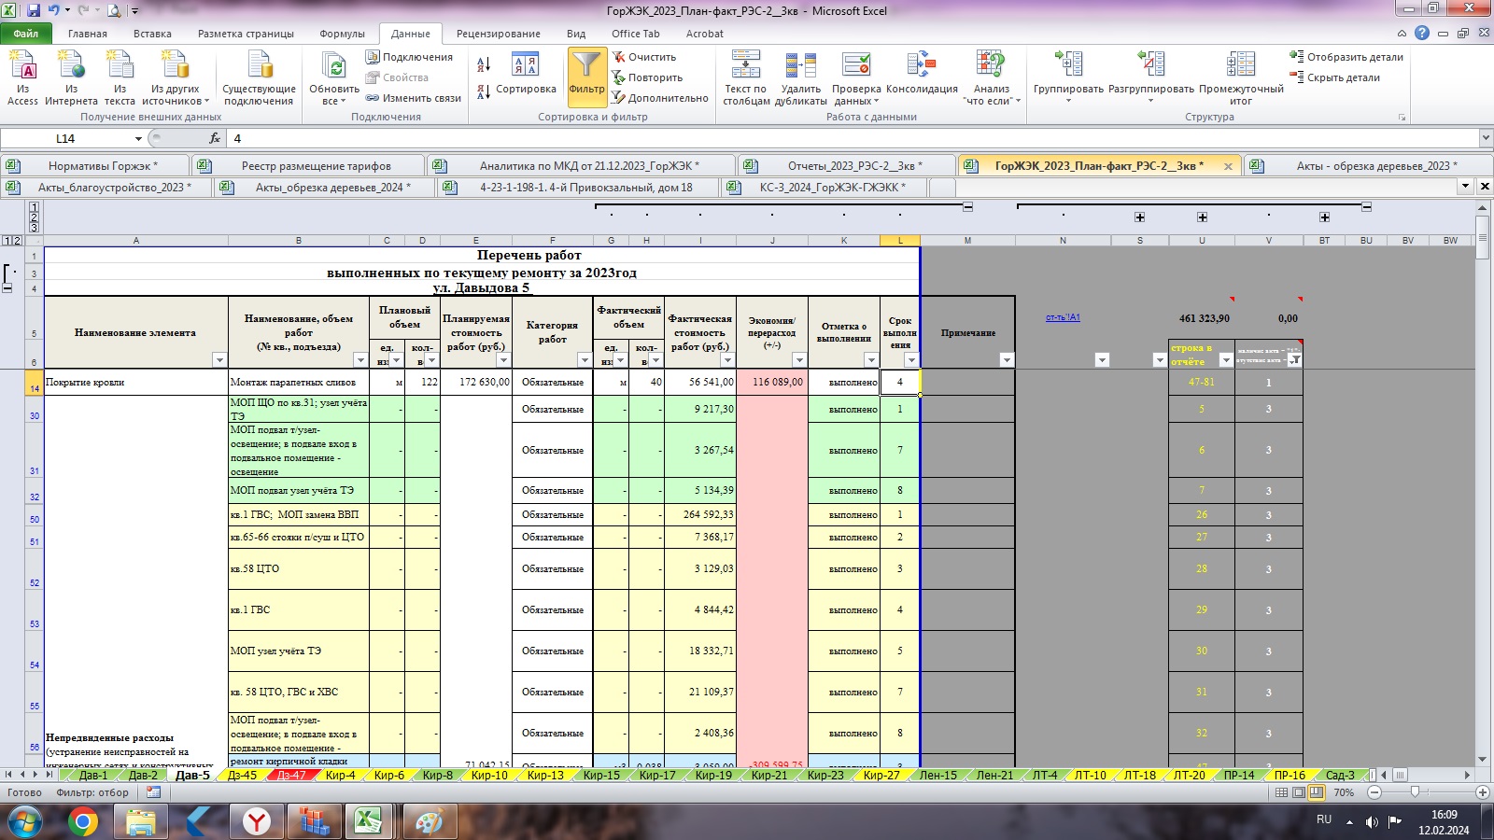Switch to the Главная ribbon tab
1494x840 pixels.
(x=88, y=34)
